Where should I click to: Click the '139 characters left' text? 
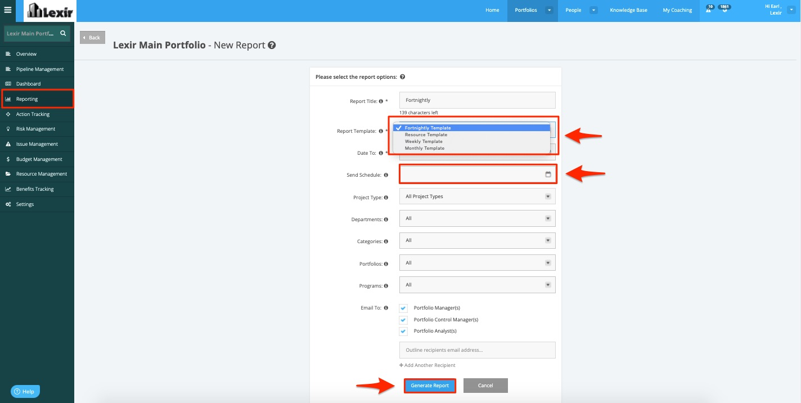(418, 113)
